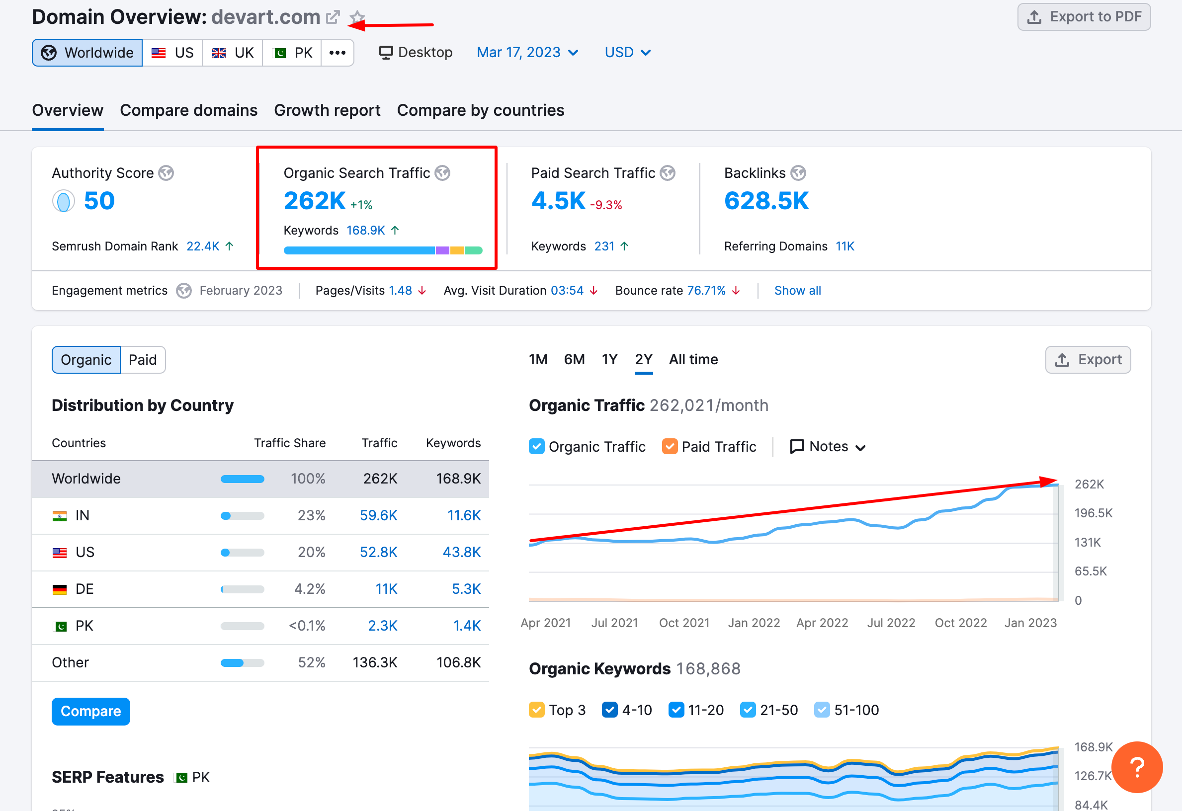Image resolution: width=1182 pixels, height=811 pixels.
Task: Open devart.com via the external link icon
Action: (333, 17)
